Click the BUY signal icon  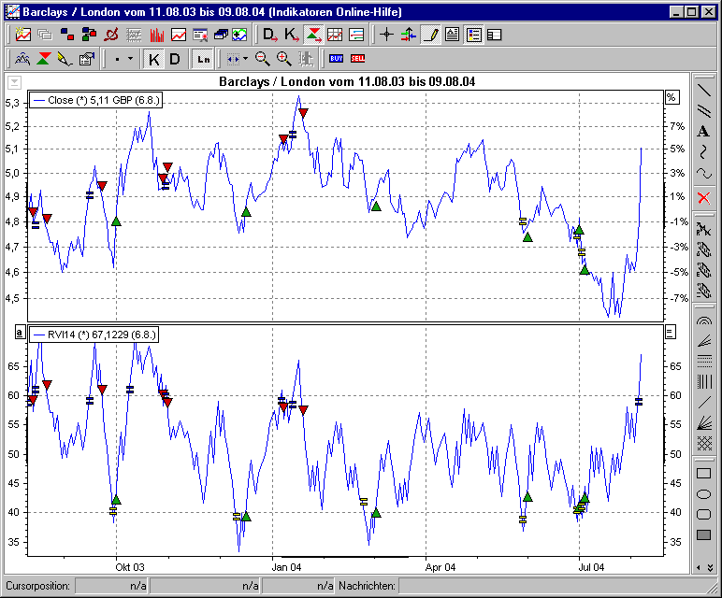[337, 59]
